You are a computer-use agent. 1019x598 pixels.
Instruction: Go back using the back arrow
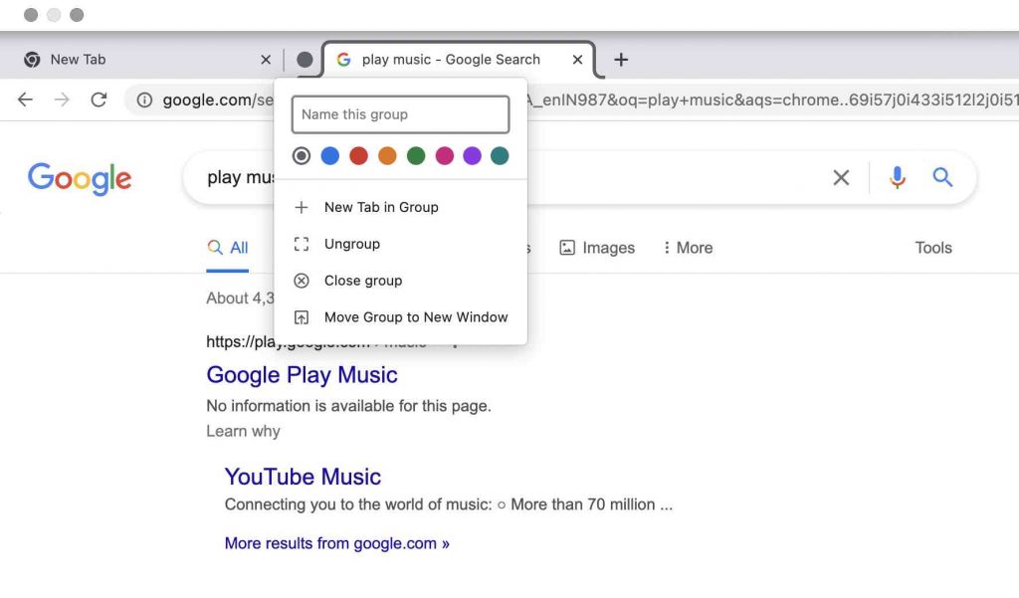pos(26,100)
